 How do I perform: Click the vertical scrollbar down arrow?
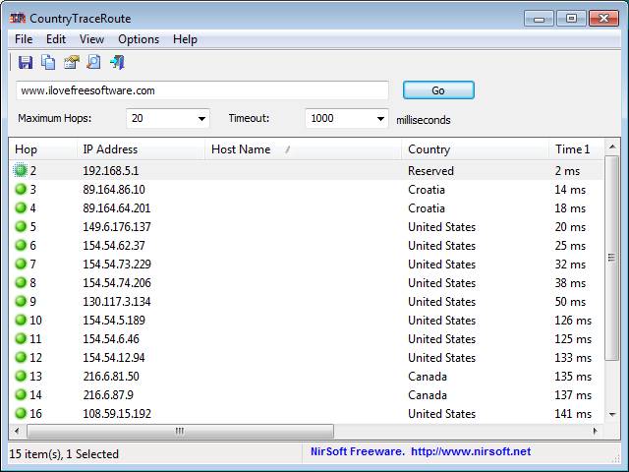(612, 415)
